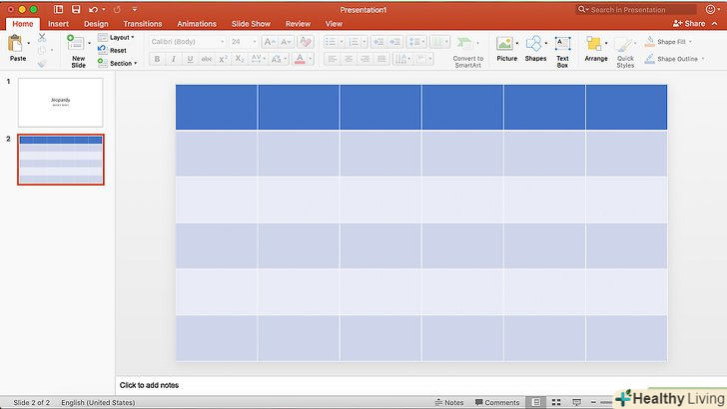Toggle Strikethrough formatting
727x409 pixels.
click(207, 59)
